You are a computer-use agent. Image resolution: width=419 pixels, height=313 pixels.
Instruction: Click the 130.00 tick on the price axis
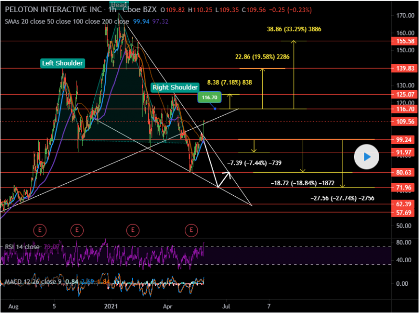[x=405, y=85]
